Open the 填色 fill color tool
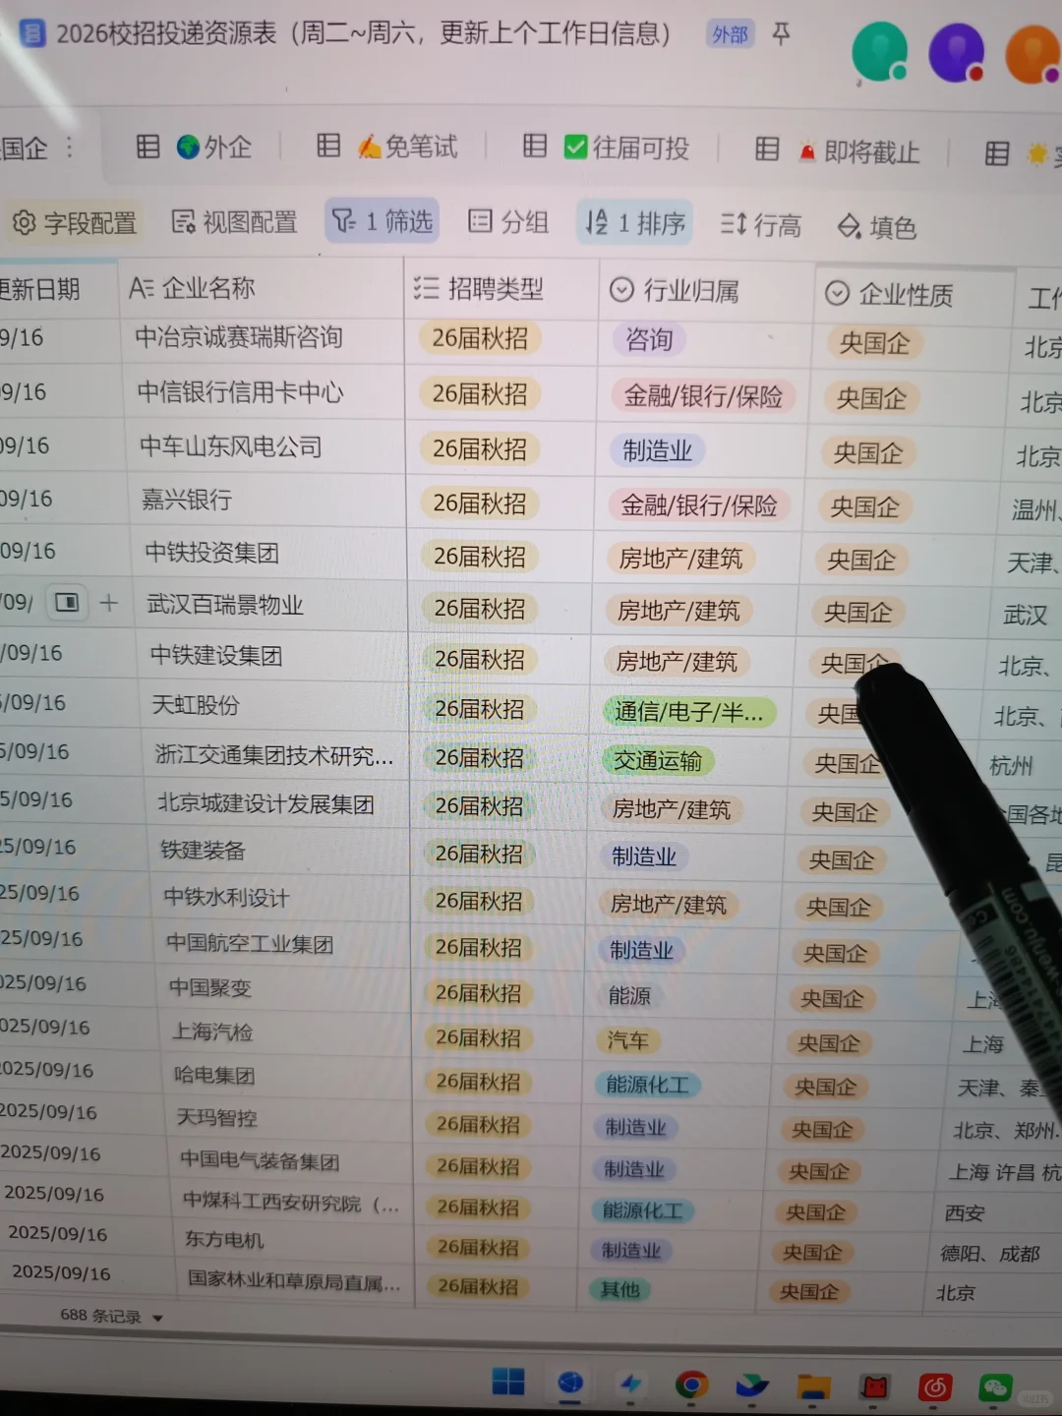 tap(876, 227)
